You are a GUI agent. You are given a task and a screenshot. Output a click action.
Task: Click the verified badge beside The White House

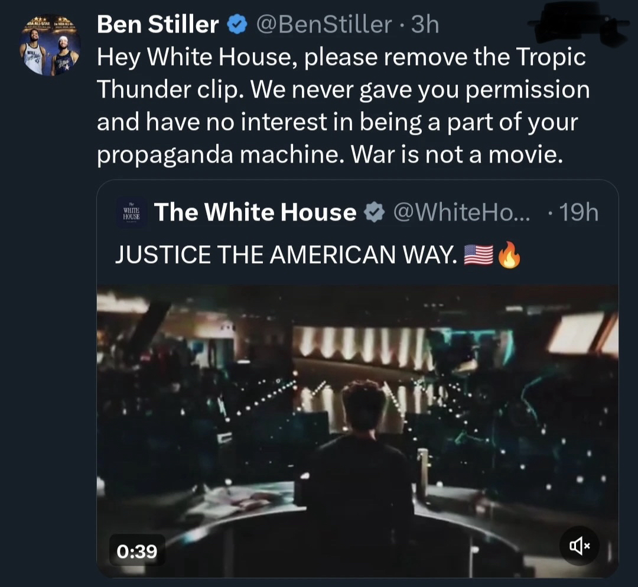[373, 213]
